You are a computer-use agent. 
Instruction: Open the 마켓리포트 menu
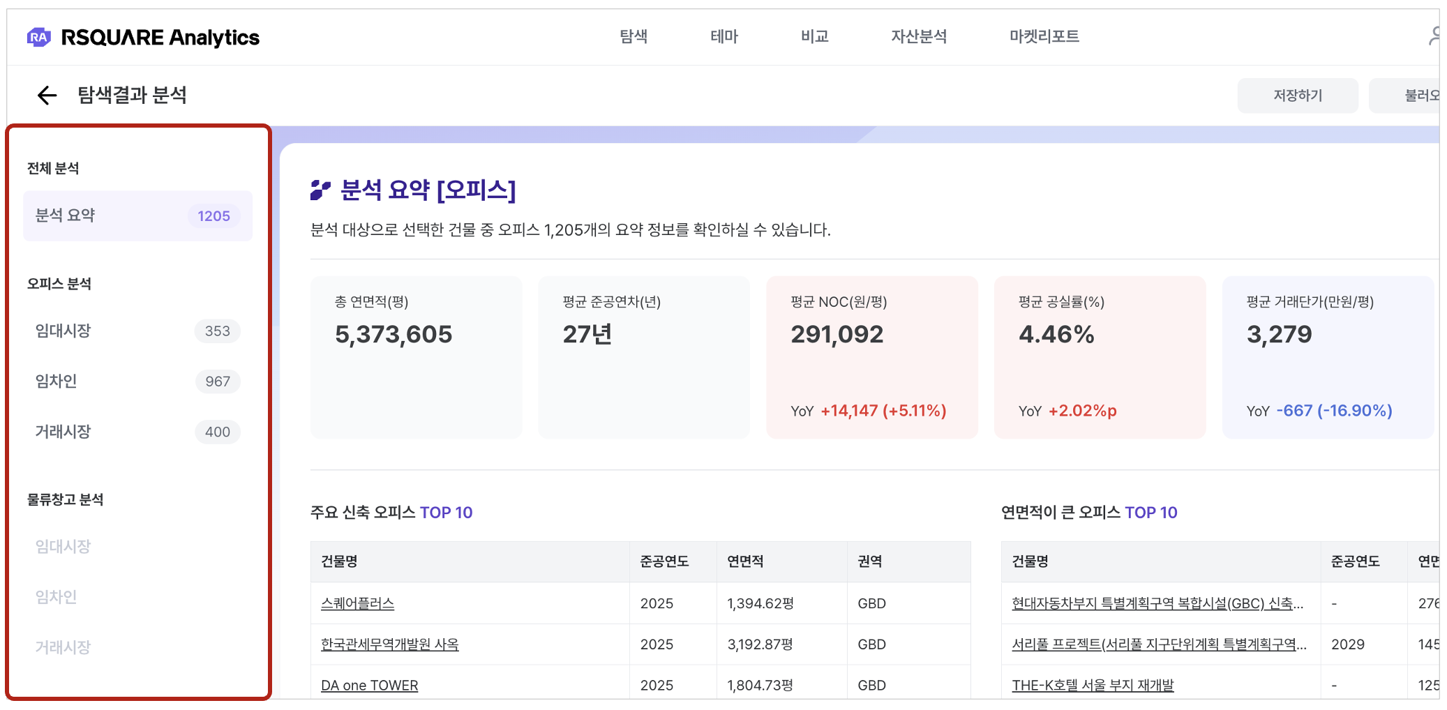pos(1044,36)
